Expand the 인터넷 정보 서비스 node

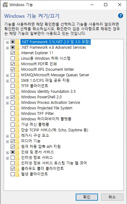pos(8,158)
